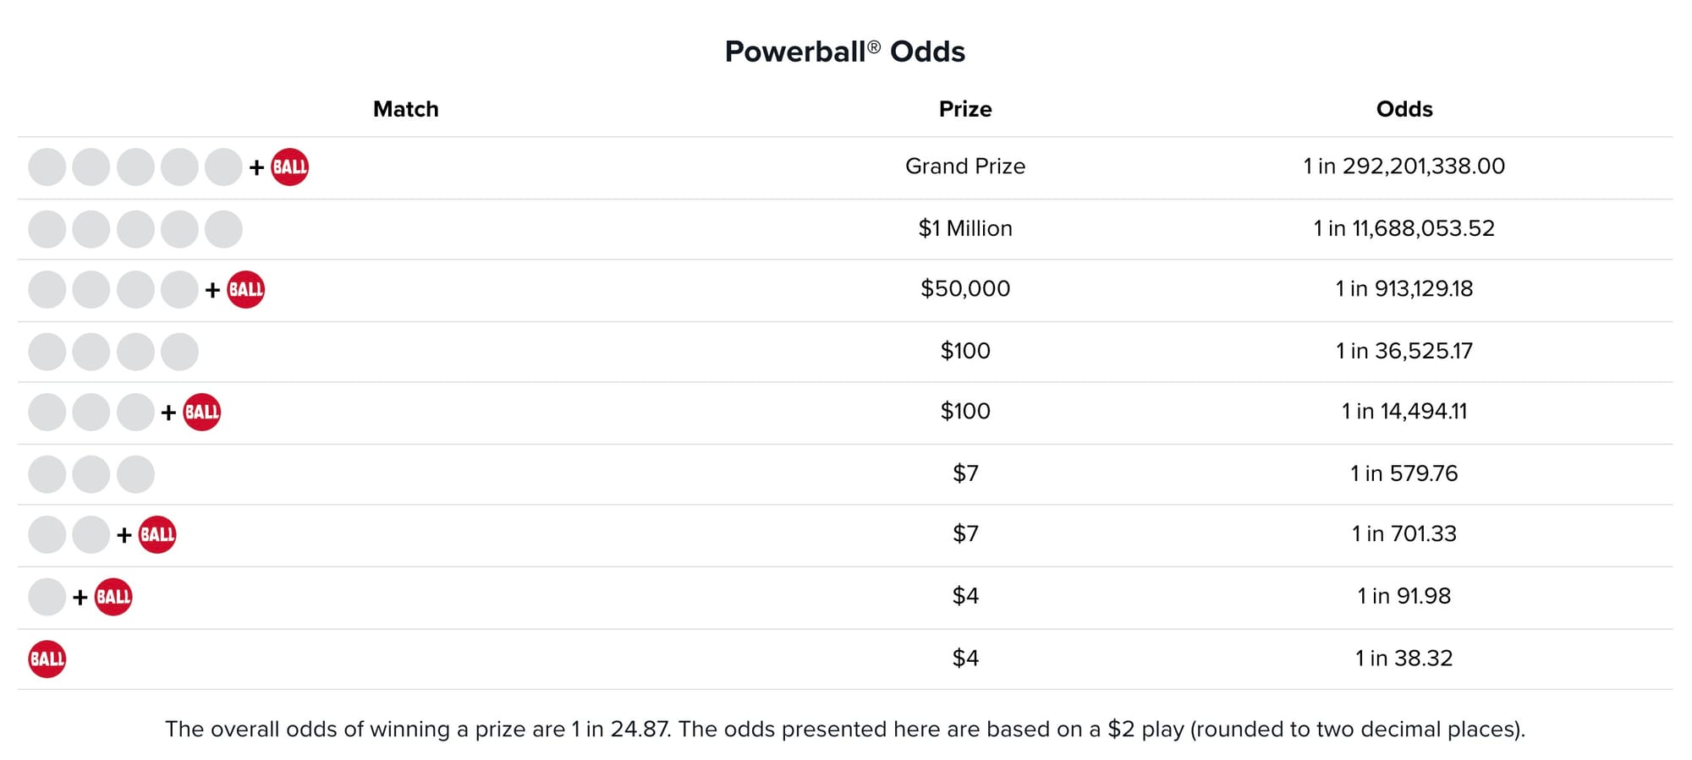Click the red ball in the 1 in 701.33 row

(157, 534)
